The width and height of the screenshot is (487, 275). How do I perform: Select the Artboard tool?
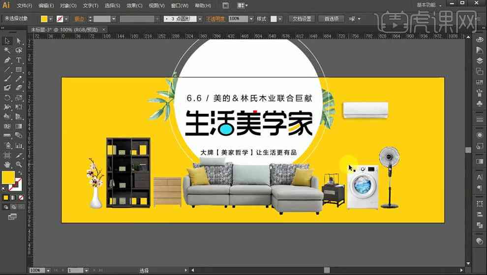7,155
